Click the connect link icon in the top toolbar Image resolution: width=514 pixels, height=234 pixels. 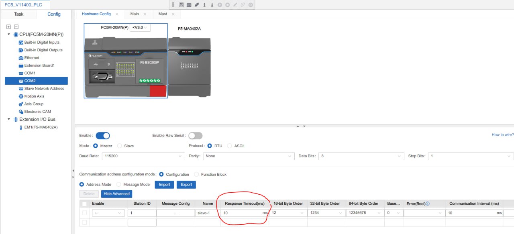[197, 5]
